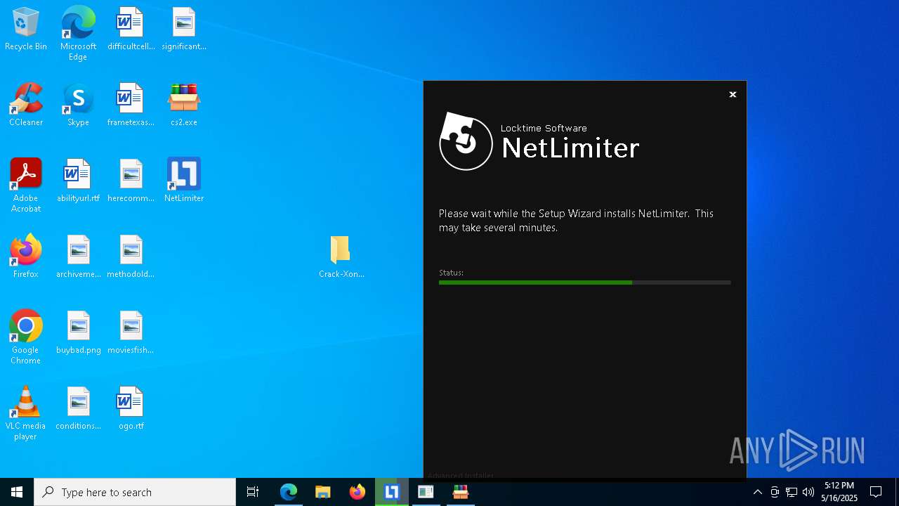This screenshot has height=506, width=899.
Task: Click the 'Locktime Software' text in the installer
Action: (544, 128)
